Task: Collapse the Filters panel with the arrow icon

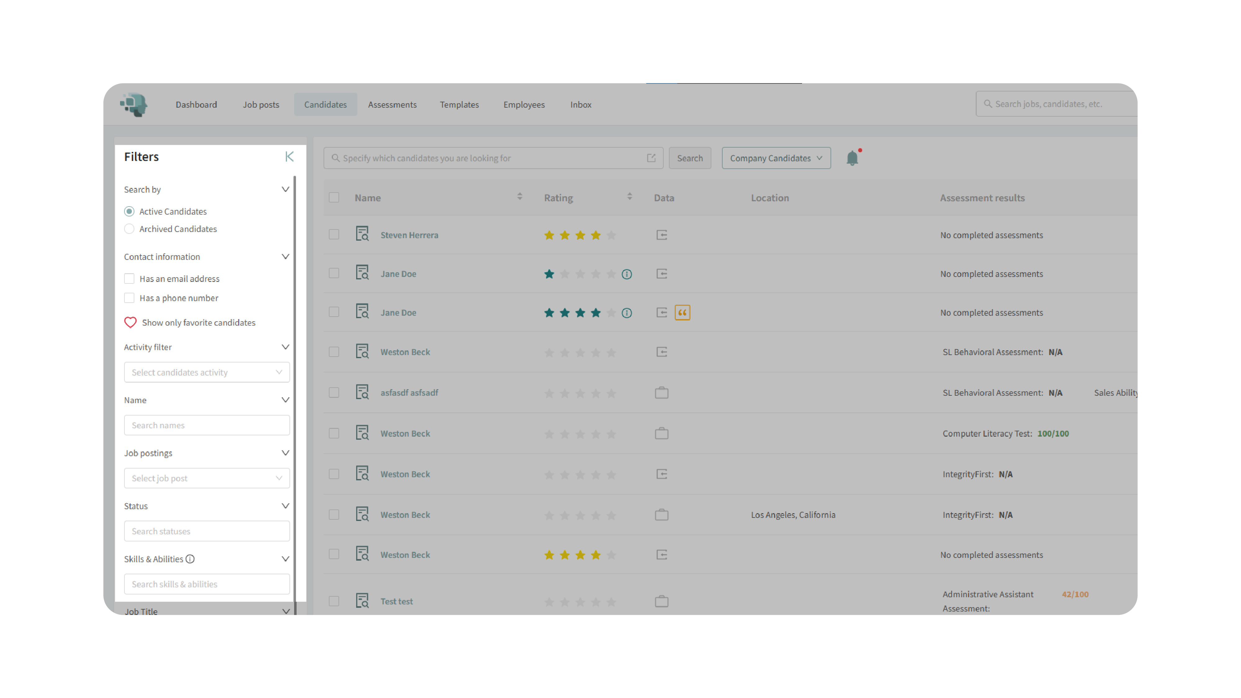Action: 289,157
